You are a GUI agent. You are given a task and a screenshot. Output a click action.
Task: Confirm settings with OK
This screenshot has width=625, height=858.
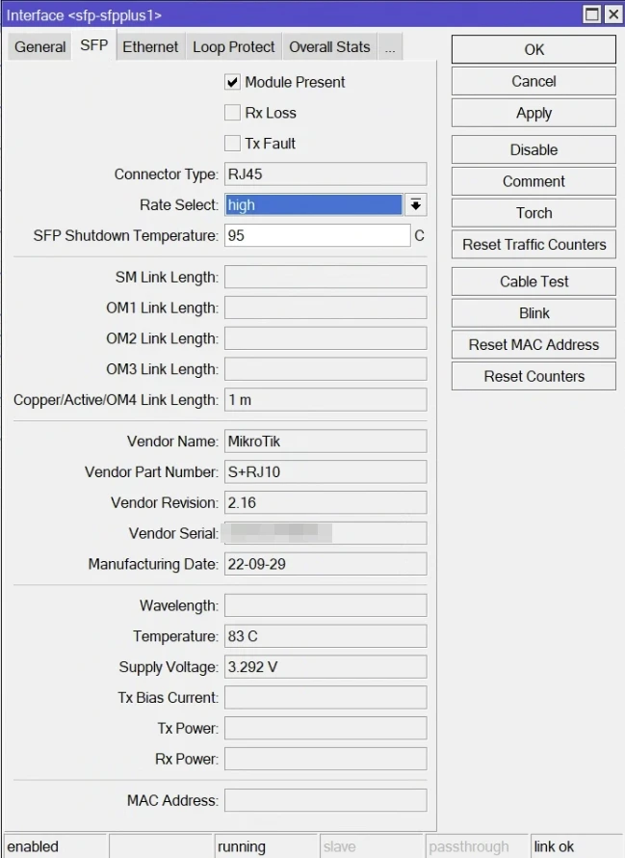(x=533, y=49)
